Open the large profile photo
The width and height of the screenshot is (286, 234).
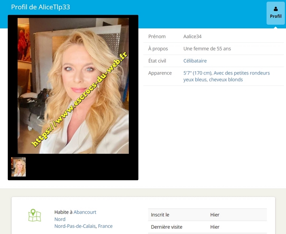[73, 86]
